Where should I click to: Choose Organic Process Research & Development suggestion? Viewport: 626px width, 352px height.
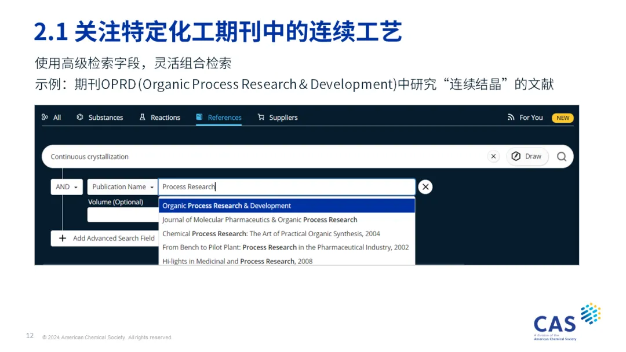pyautogui.click(x=287, y=206)
